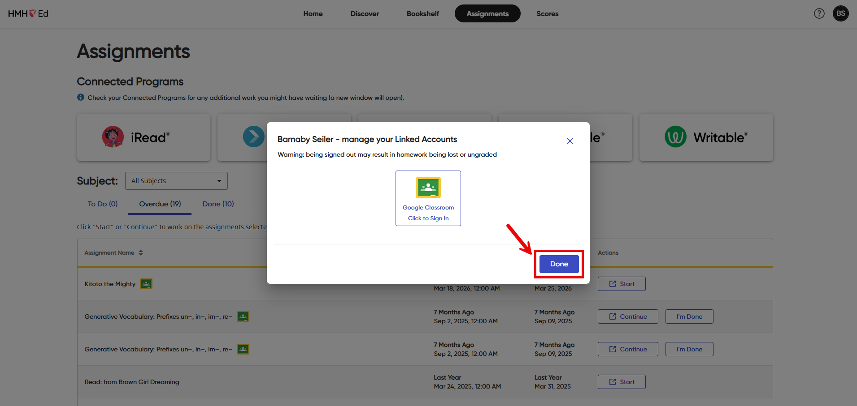Click the Connected Programs heading
This screenshot has height=406, width=857.
[130, 81]
